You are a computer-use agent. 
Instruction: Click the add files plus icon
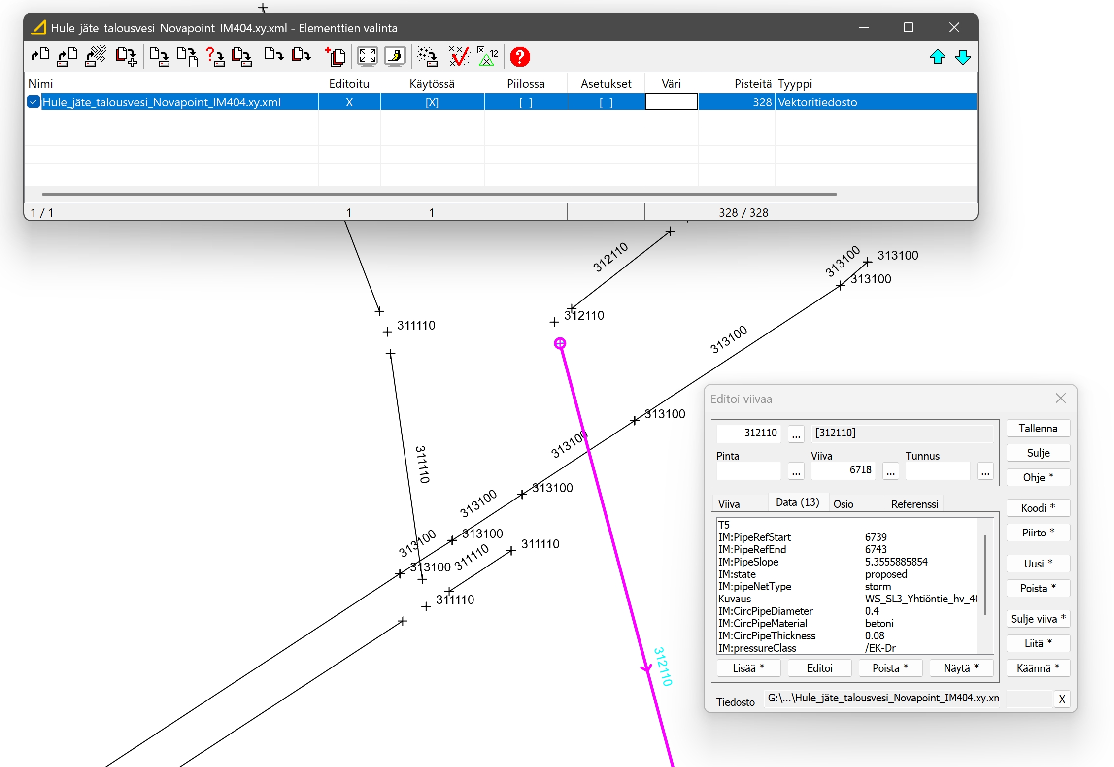click(x=127, y=56)
